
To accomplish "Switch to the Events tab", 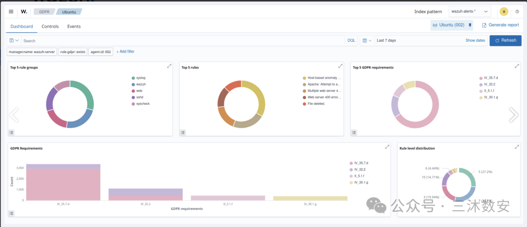I will click(74, 26).
